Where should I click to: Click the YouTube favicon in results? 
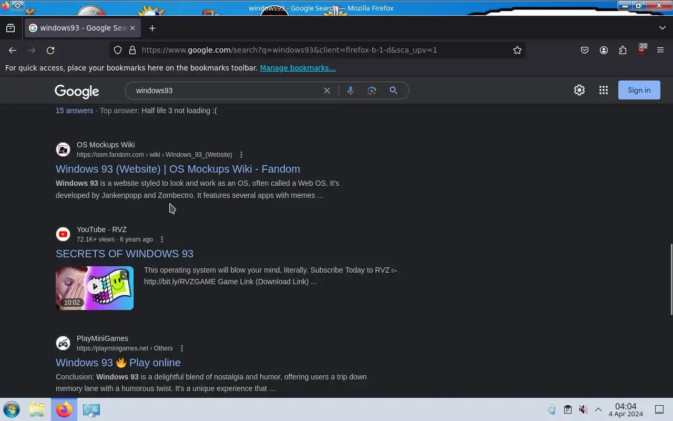tap(63, 234)
